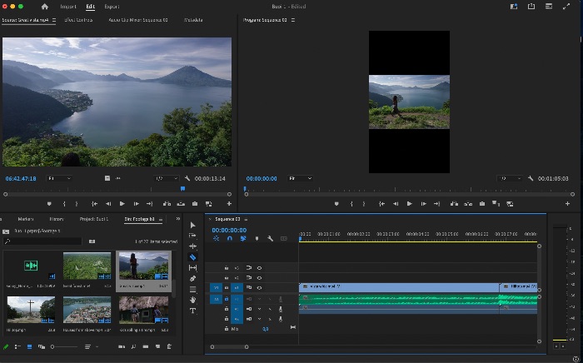Open the Markers tab
The image size is (583, 363).
pyautogui.click(x=26, y=219)
